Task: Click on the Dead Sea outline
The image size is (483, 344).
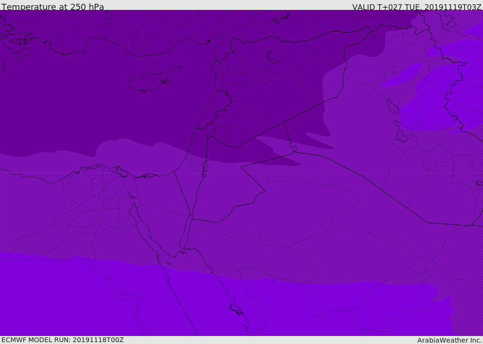Action: click(x=205, y=167)
